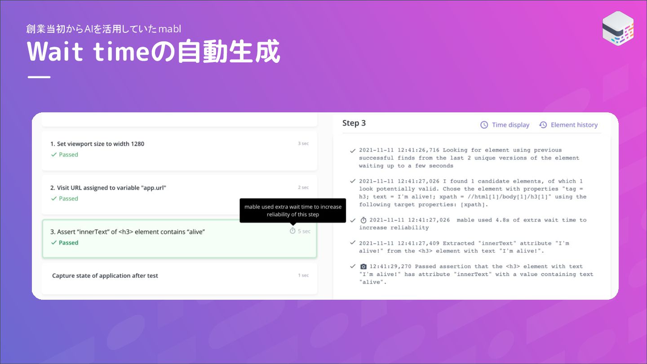Click '1 sec' duration on capture step
Screen dimensions: 647x364
pyautogui.click(x=303, y=275)
